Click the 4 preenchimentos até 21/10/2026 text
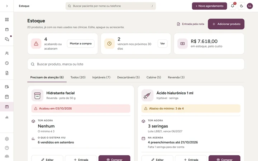 (173, 142)
